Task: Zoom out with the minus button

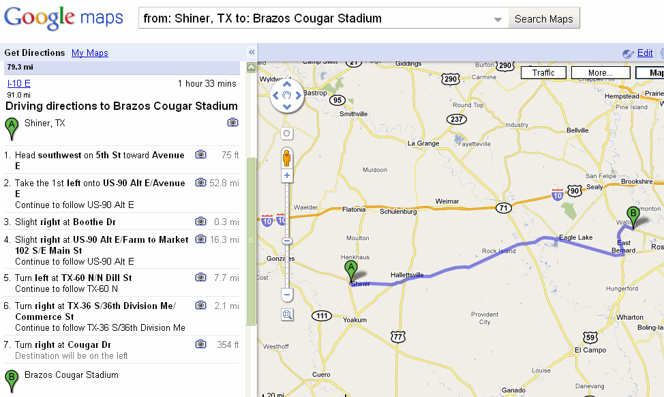Action: (x=287, y=295)
